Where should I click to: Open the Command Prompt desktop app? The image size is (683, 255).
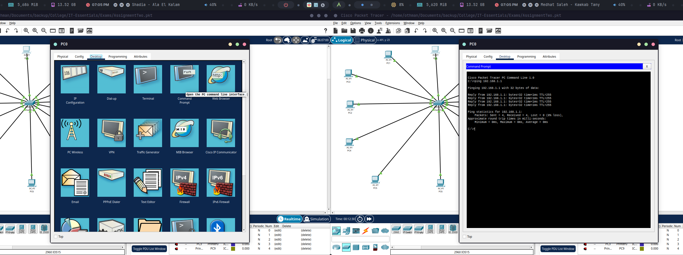[x=184, y=80]
